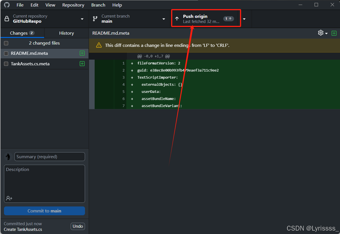Check the README.md.meta file checkbox
This screenshot has height=234, width=340.
point(6,53)
